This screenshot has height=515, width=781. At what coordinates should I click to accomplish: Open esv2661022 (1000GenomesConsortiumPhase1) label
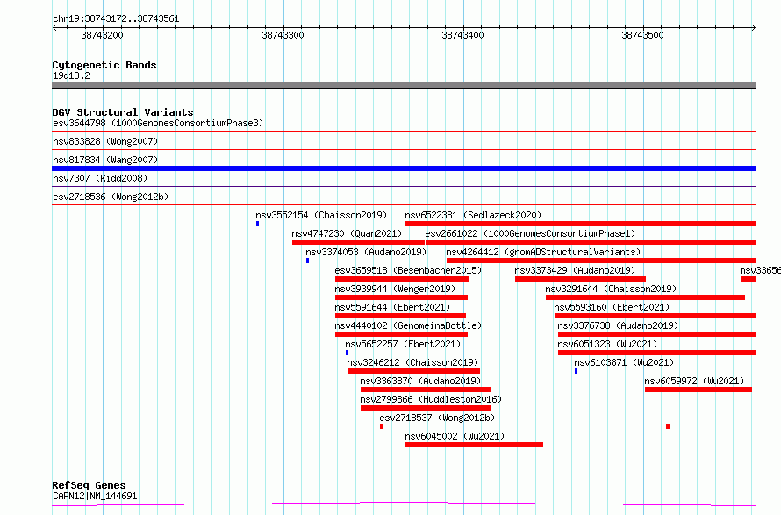pos(530,233)
